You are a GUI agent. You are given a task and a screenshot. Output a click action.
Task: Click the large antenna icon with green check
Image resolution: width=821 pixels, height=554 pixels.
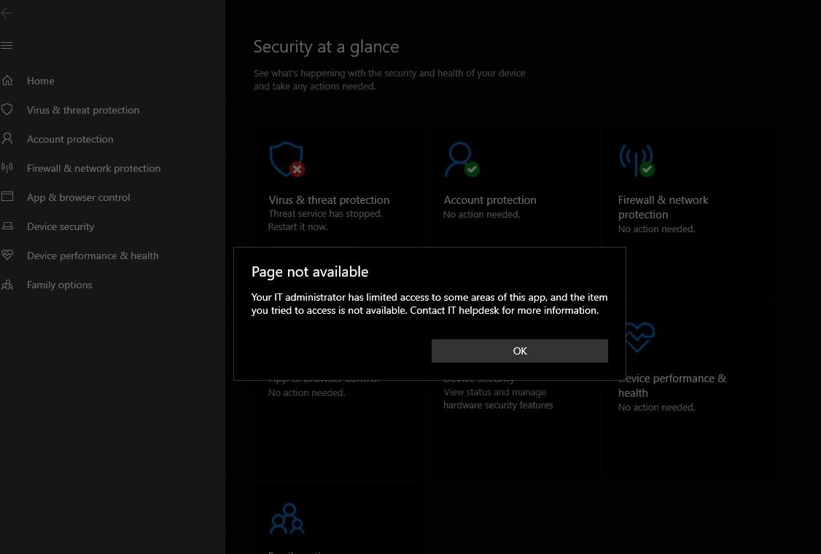(637, 160)
